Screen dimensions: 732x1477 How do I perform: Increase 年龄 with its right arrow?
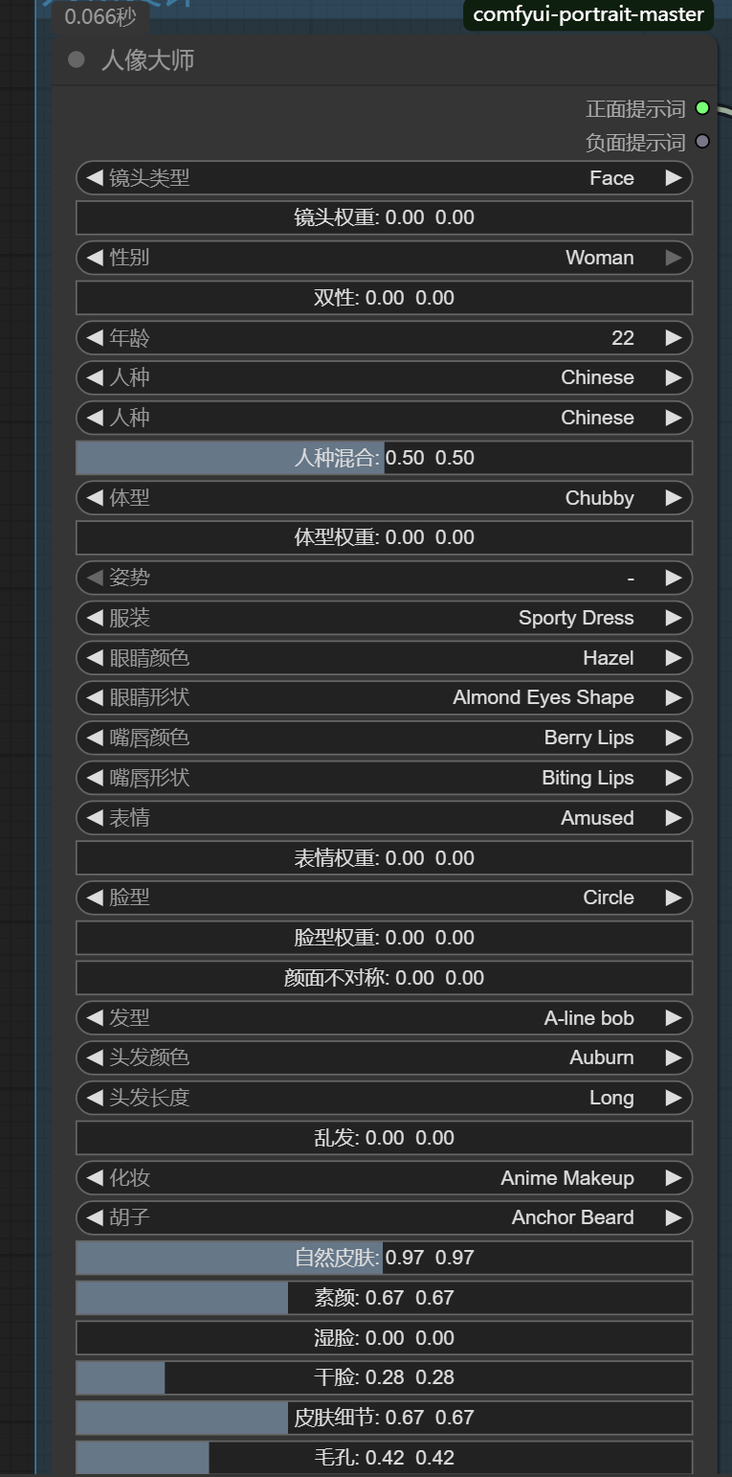(674, 338)
